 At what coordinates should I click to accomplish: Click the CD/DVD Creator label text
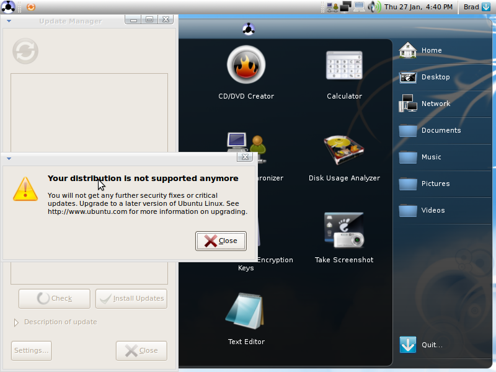246,96
